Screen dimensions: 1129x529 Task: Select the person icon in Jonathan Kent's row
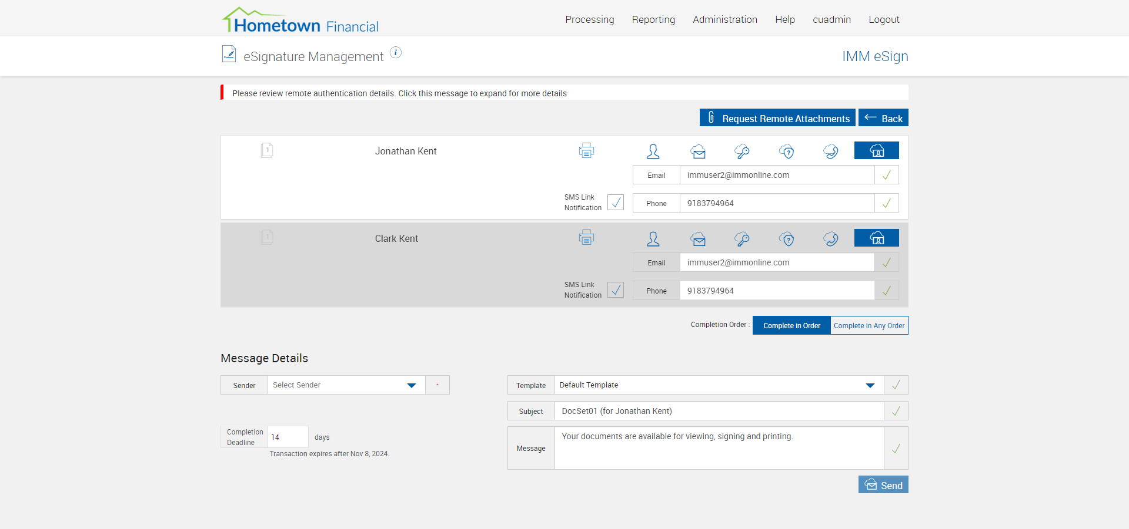tap(653, 151)
